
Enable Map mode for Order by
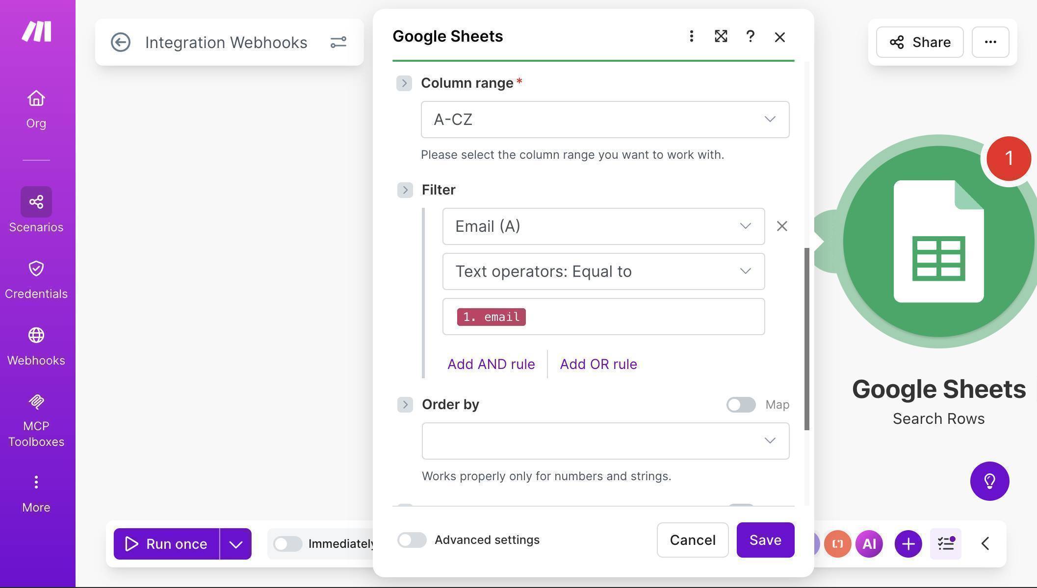[740, 405]
